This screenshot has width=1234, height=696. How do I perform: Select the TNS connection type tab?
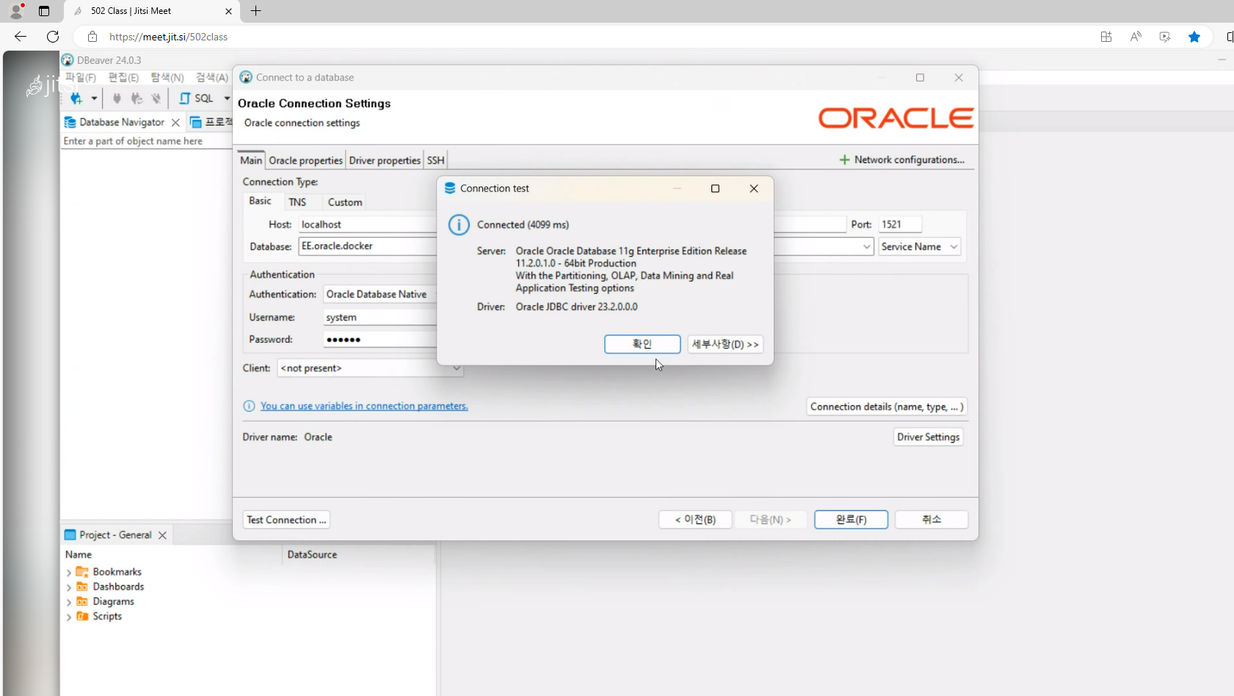pyautogui.click(x=297, y=202)
